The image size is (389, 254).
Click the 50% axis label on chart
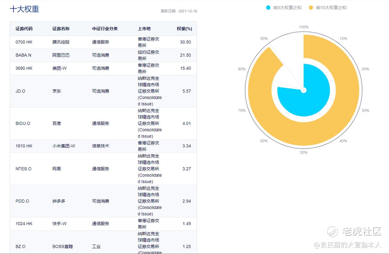[303, 153]
